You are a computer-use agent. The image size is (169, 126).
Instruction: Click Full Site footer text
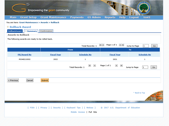click(93, 112)
